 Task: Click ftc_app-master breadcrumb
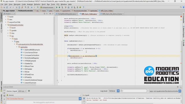coord(9,11)
